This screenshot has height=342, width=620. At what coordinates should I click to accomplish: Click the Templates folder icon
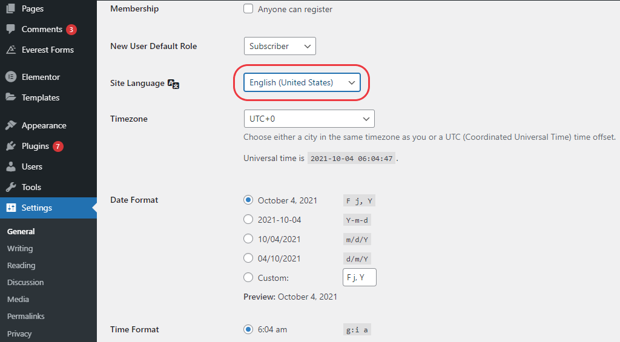[11, 97]
